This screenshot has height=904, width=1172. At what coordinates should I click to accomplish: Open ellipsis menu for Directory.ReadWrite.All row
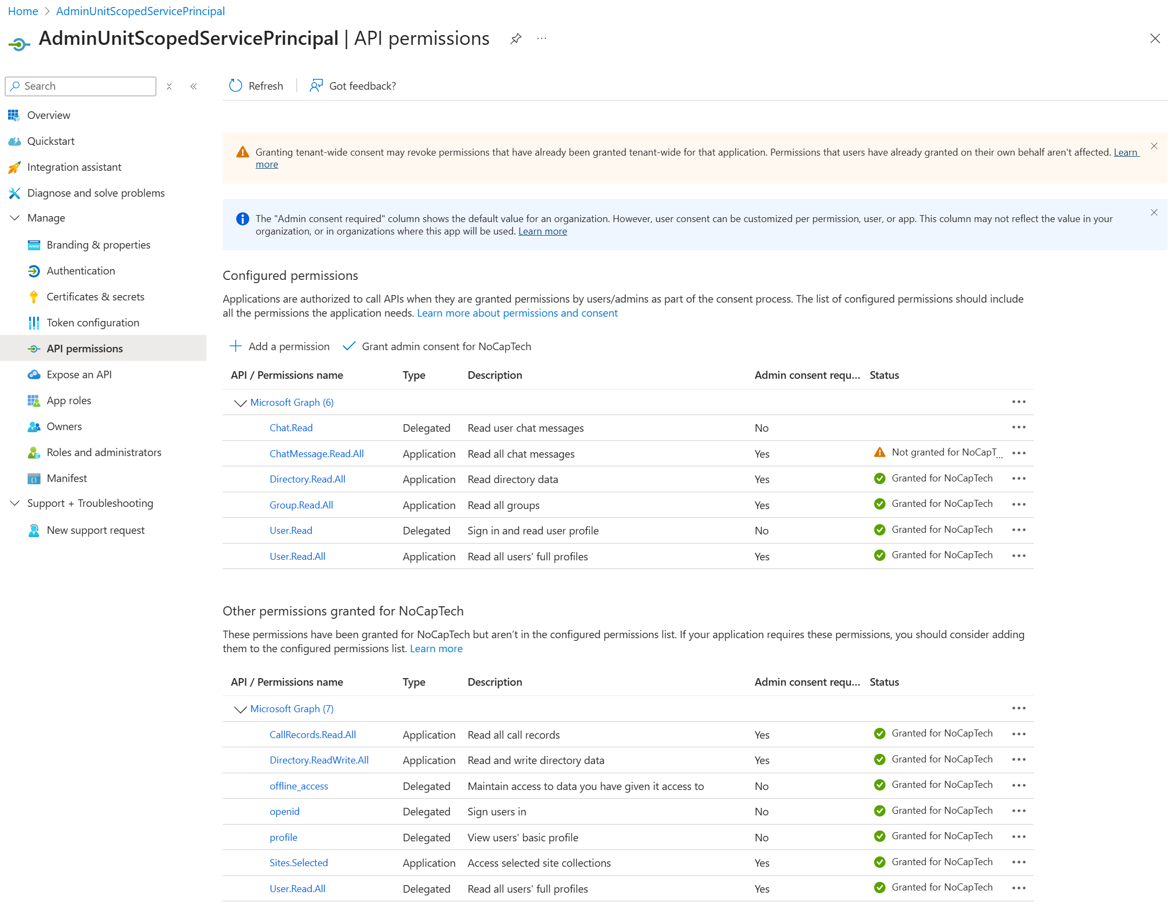[x=1019, y=760]
